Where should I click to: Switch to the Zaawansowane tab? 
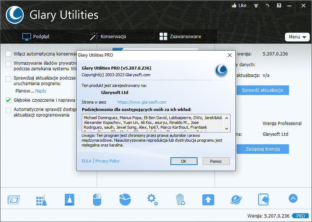(x=180, y=37)
